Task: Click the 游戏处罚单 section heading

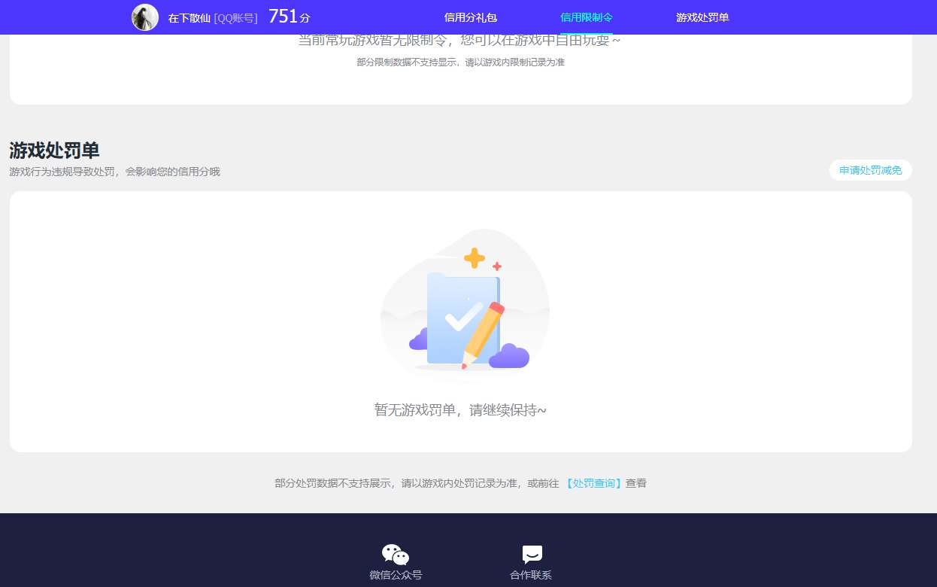Action: tap(54, 151)
